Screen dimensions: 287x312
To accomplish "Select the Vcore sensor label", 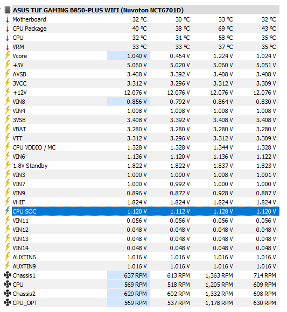I will pos(20,56).
